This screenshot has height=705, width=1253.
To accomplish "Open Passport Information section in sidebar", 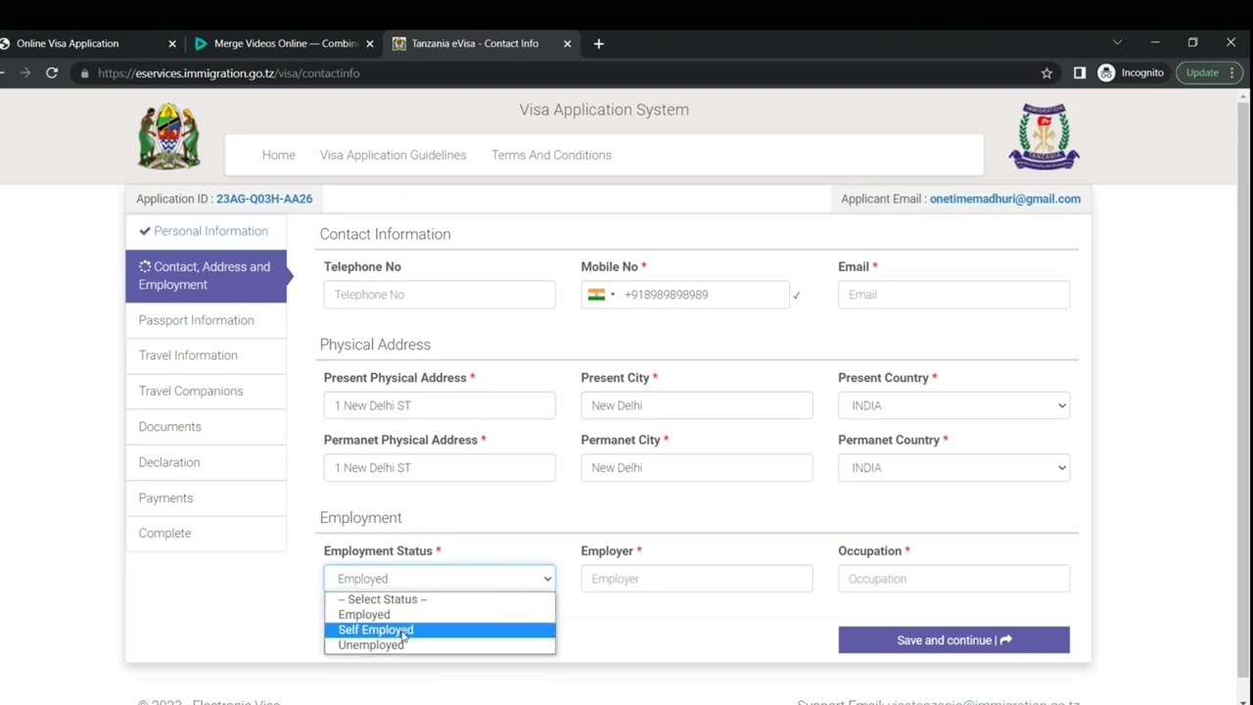I will (206, 320).
